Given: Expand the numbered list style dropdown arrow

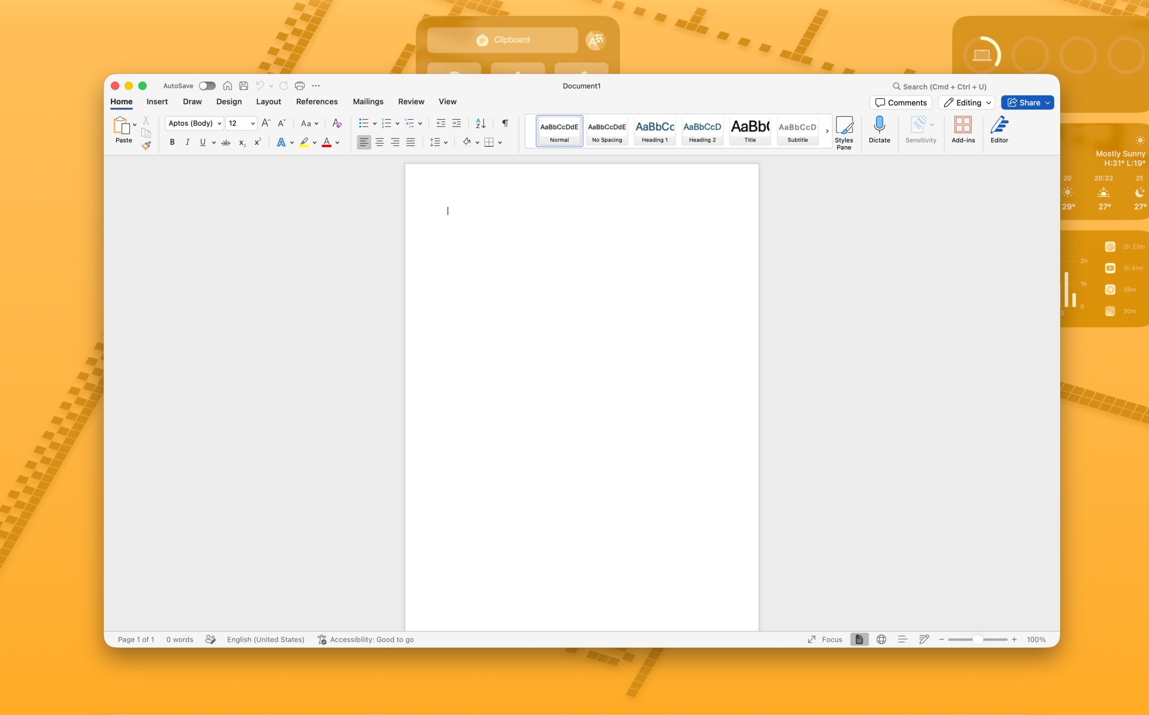Looking at the screenshot, I should (x=397, y=123).
